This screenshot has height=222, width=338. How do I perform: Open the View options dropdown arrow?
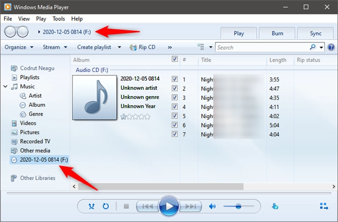(211, 47)
